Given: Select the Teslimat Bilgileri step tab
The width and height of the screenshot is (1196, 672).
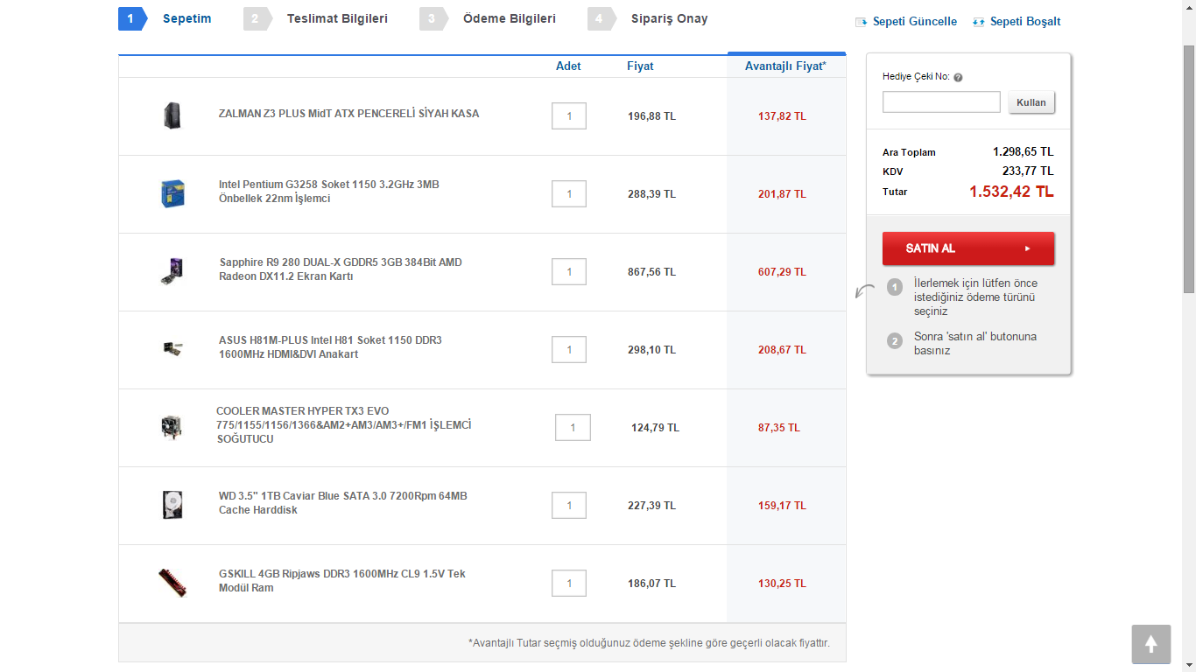Looking at the screenshot, I should pyautogui.click(x=336, y=18).
